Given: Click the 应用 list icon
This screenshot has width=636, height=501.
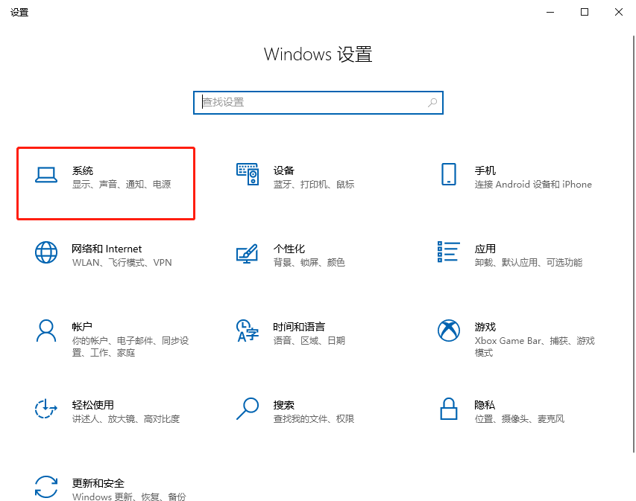Looking at the screenshot, I should [x=449, y=252].
